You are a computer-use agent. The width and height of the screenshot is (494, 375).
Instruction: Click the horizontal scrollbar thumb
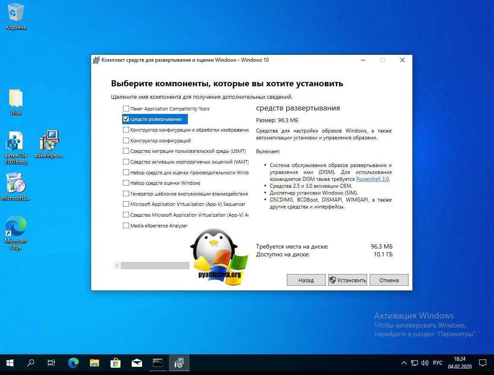[155, 265]
